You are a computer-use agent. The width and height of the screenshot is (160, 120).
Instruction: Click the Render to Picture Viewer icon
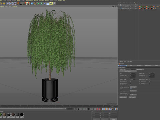click(25, 3)
